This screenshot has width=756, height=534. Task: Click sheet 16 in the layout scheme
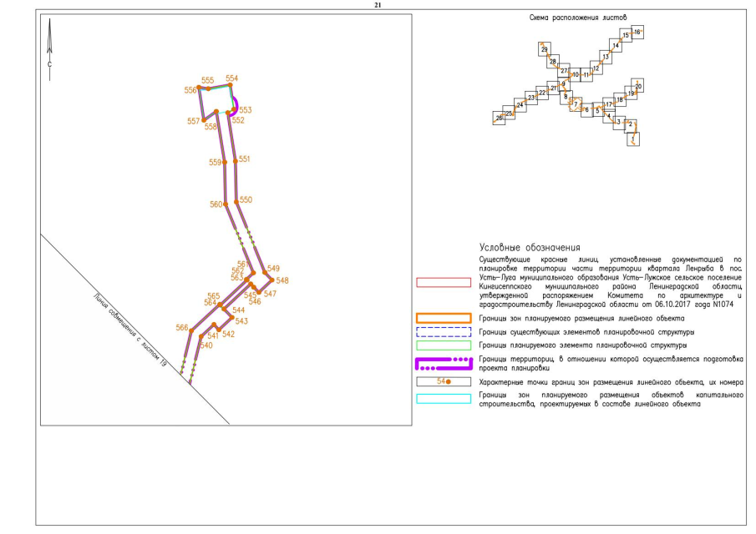[x=637, y=32]
